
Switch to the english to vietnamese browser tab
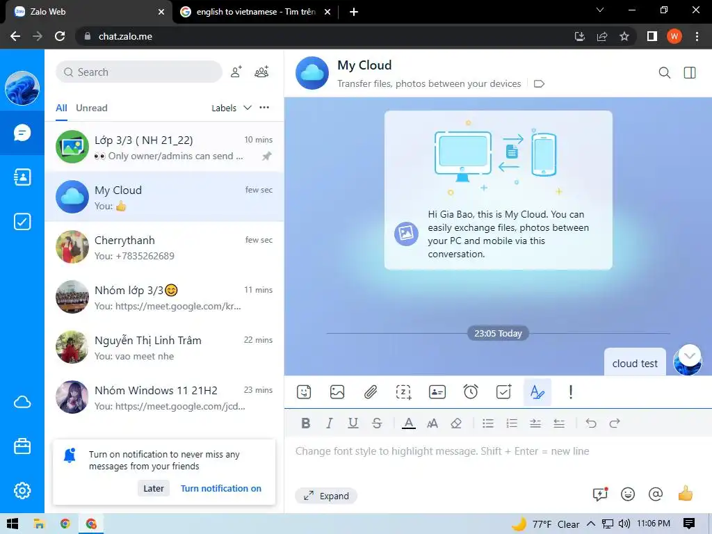tap(256, 12)
